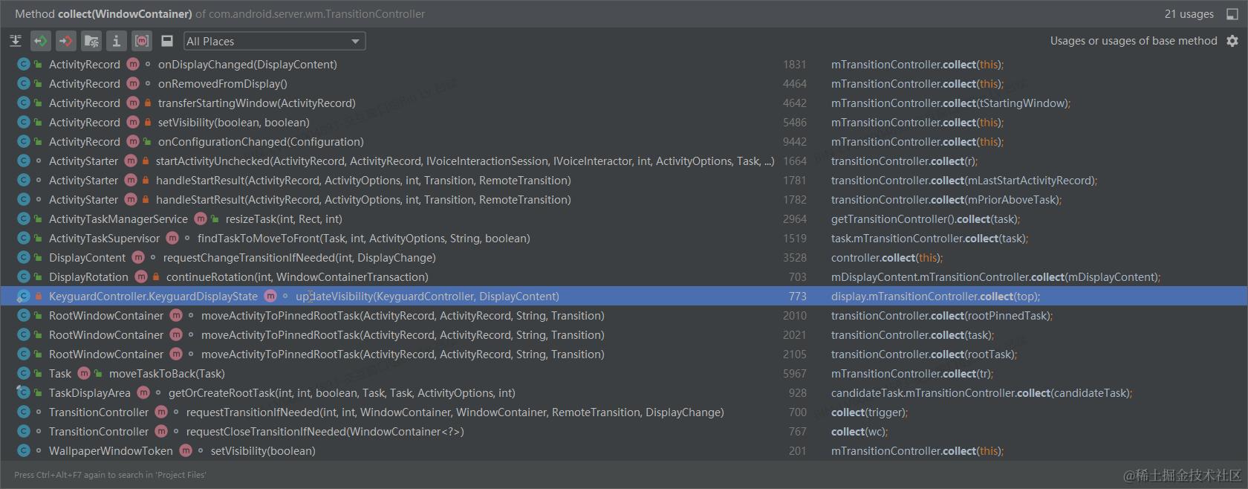Click method icon before resizeTask
The image size is (1248, 489).
pos(201,218)
